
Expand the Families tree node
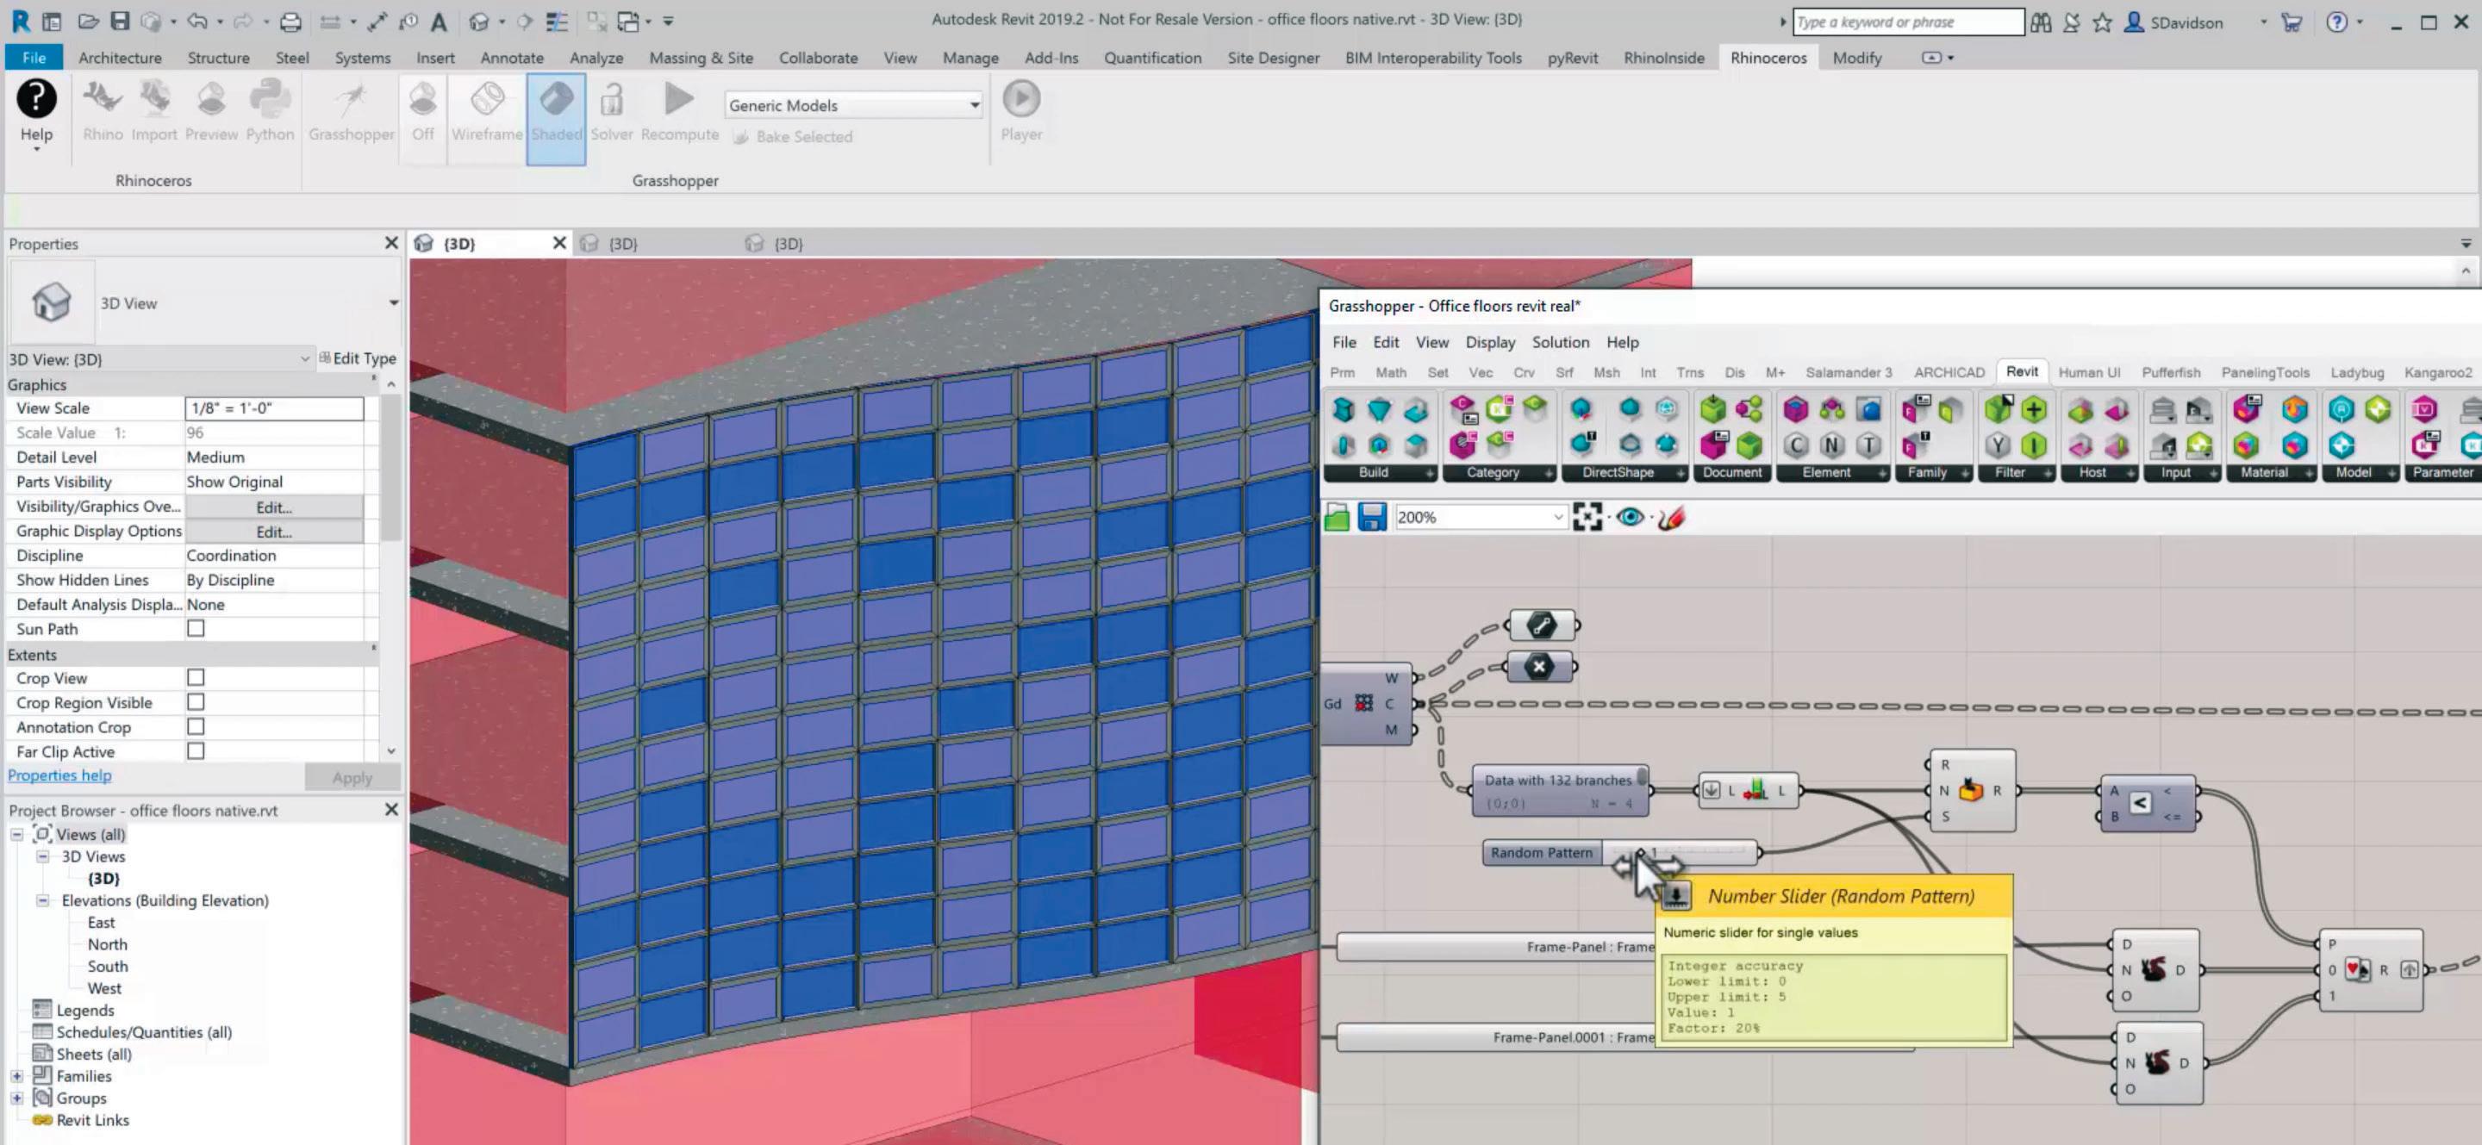pos(16,1077)
